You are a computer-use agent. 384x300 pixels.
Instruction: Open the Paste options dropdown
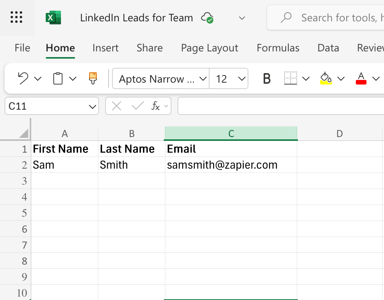[73, 79]
